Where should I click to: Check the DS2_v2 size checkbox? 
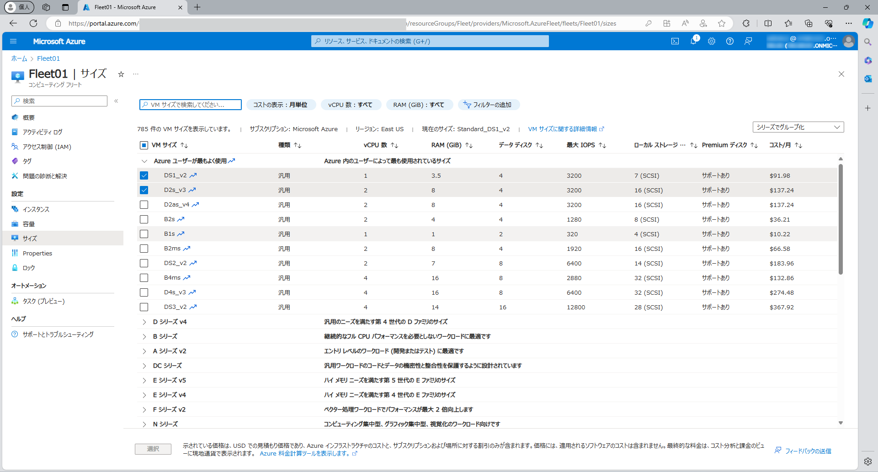point(144,263)
